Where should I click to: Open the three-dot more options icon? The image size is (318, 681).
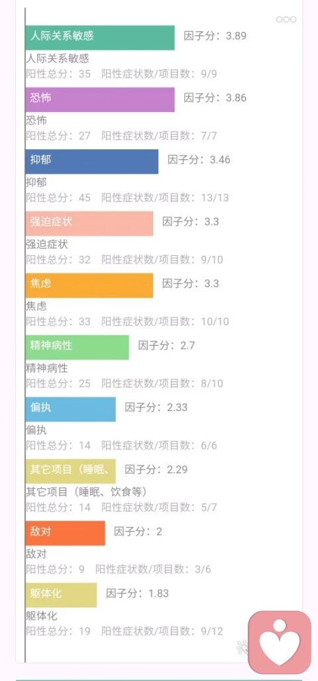286,19
